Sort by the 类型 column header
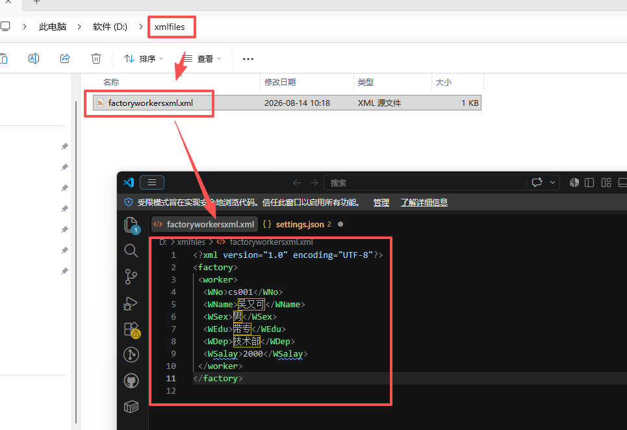The image size is (627, 430). pyautogui.click(x=366, y=82)
